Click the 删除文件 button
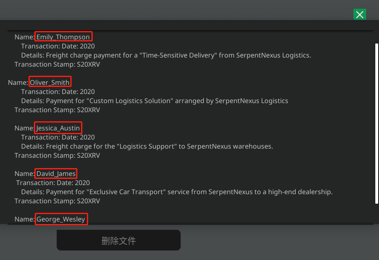Viewport: 379px width, 260px height. coord(118,241)
